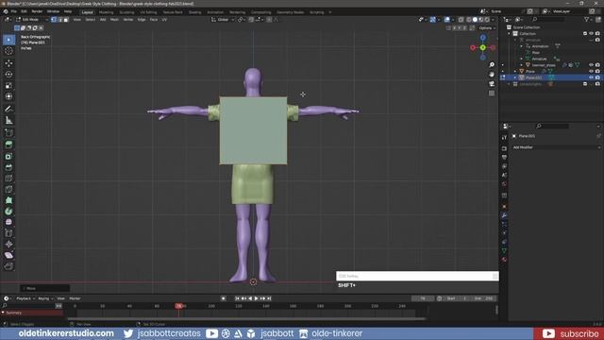Select the Shear tool
The height and width of the screenshot is (340, 604).
8,255
